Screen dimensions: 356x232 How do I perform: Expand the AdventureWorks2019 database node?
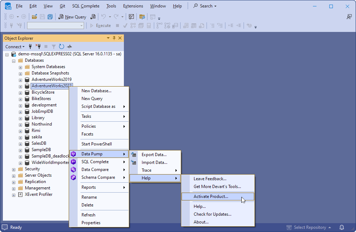[20, 80]
